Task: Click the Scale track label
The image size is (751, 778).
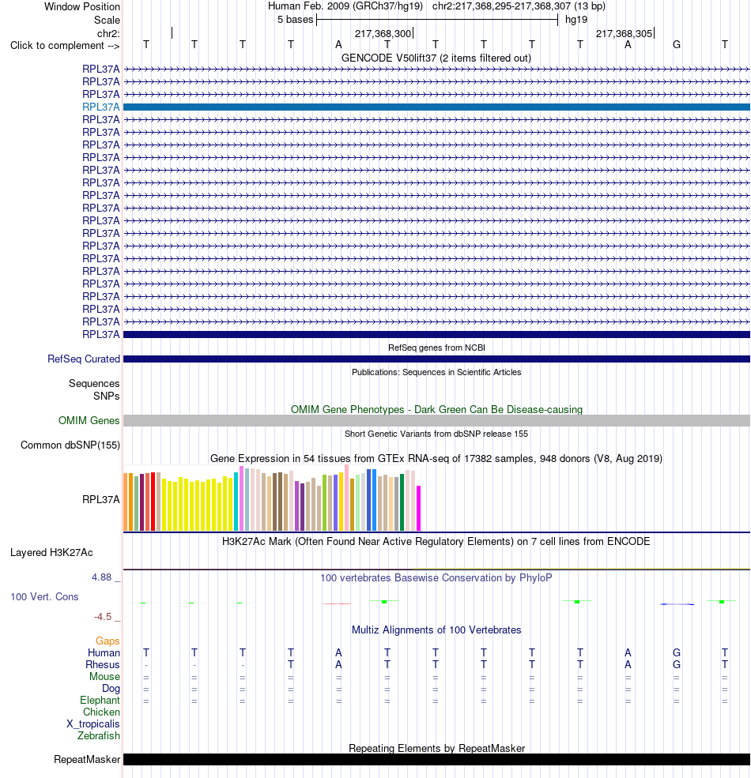Action: [107, 20]
